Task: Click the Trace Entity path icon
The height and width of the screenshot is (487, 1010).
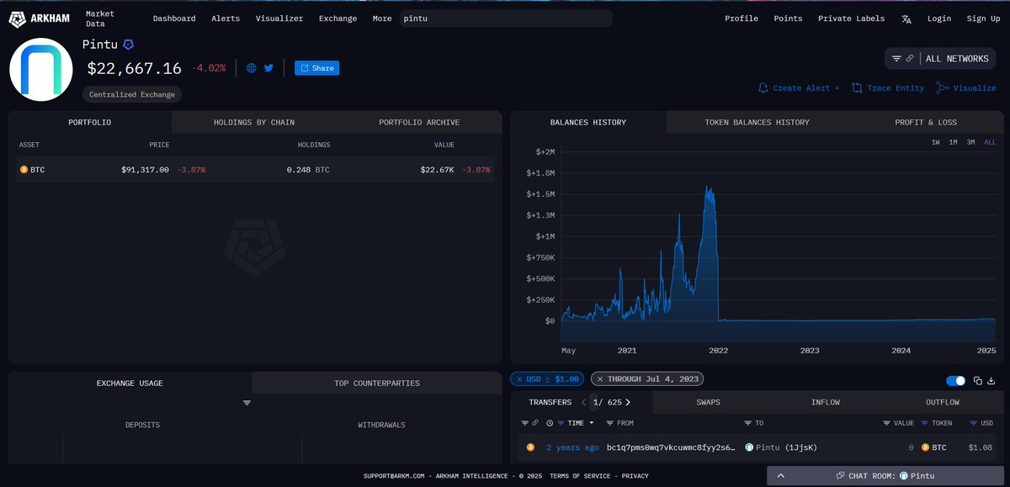Action: click(857, 87)
